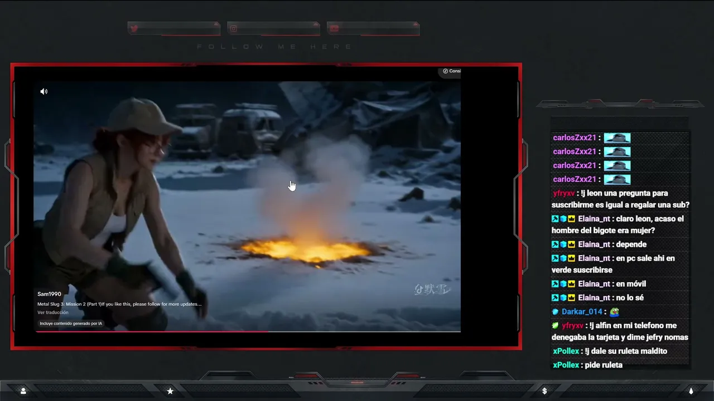Open Sam1990's profile from the video overlay

click(49, 294)
